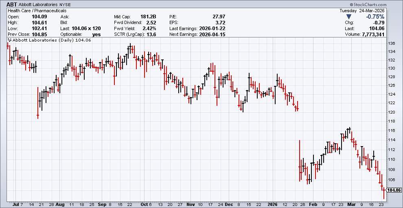Click the ABT ticker symbol in header
Screen dimensions: 403x208
(x=11, y=4)
